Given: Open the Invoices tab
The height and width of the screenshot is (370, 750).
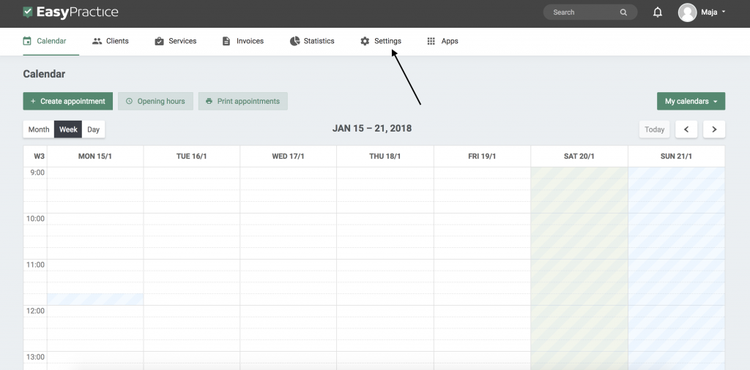Looking at the screenshot, I should [242, 41].
